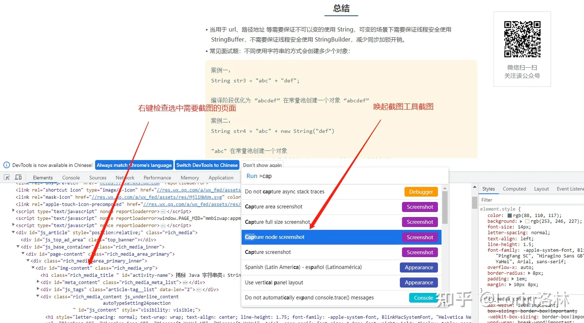The image size is (584, 323).
Task: Click Switch DevTools to Chinese button
Action: pyautogui.click(x=207, y=165)
